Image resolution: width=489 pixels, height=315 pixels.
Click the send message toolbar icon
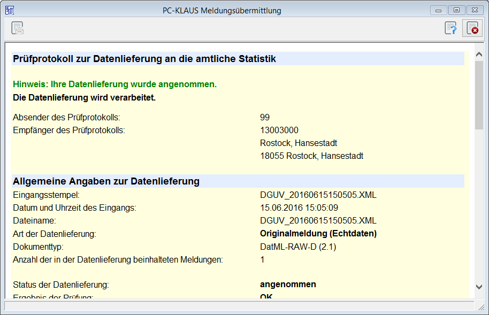(18, 28)
